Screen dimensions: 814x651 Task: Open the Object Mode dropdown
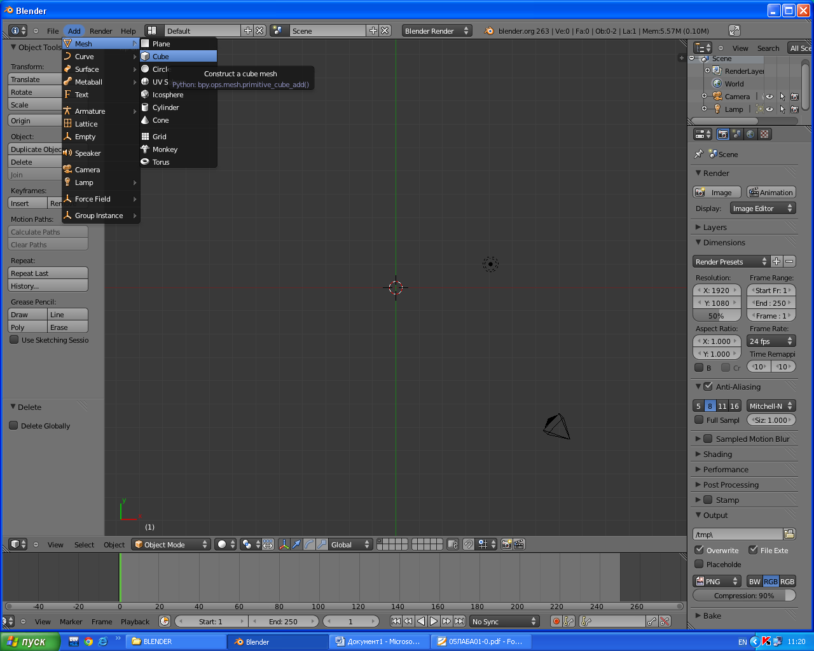[x=171, y=544]
